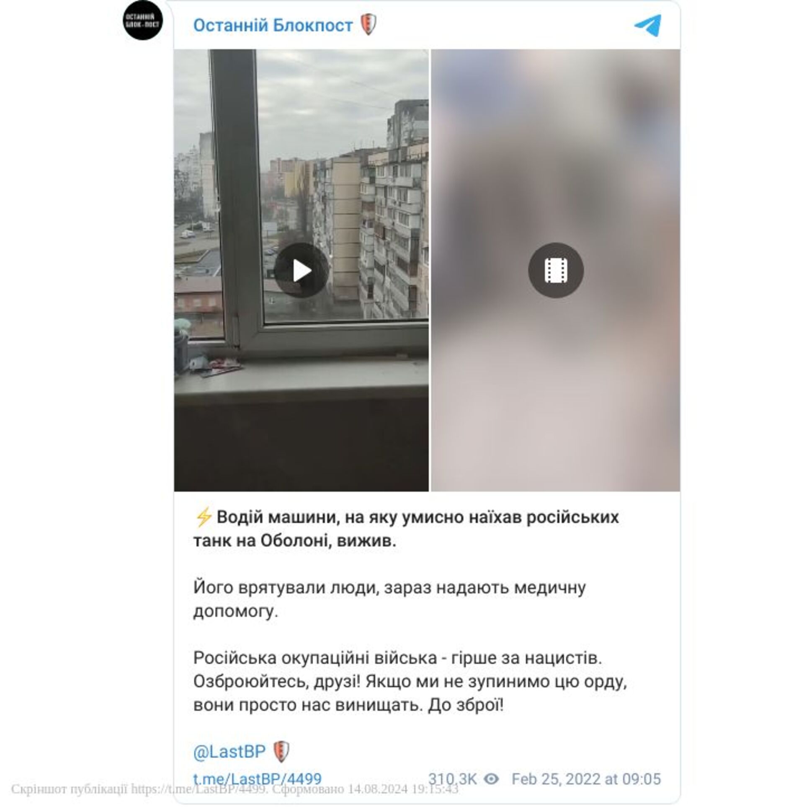
Task: Open the Telegram paper plane icon
Action: 647,26
